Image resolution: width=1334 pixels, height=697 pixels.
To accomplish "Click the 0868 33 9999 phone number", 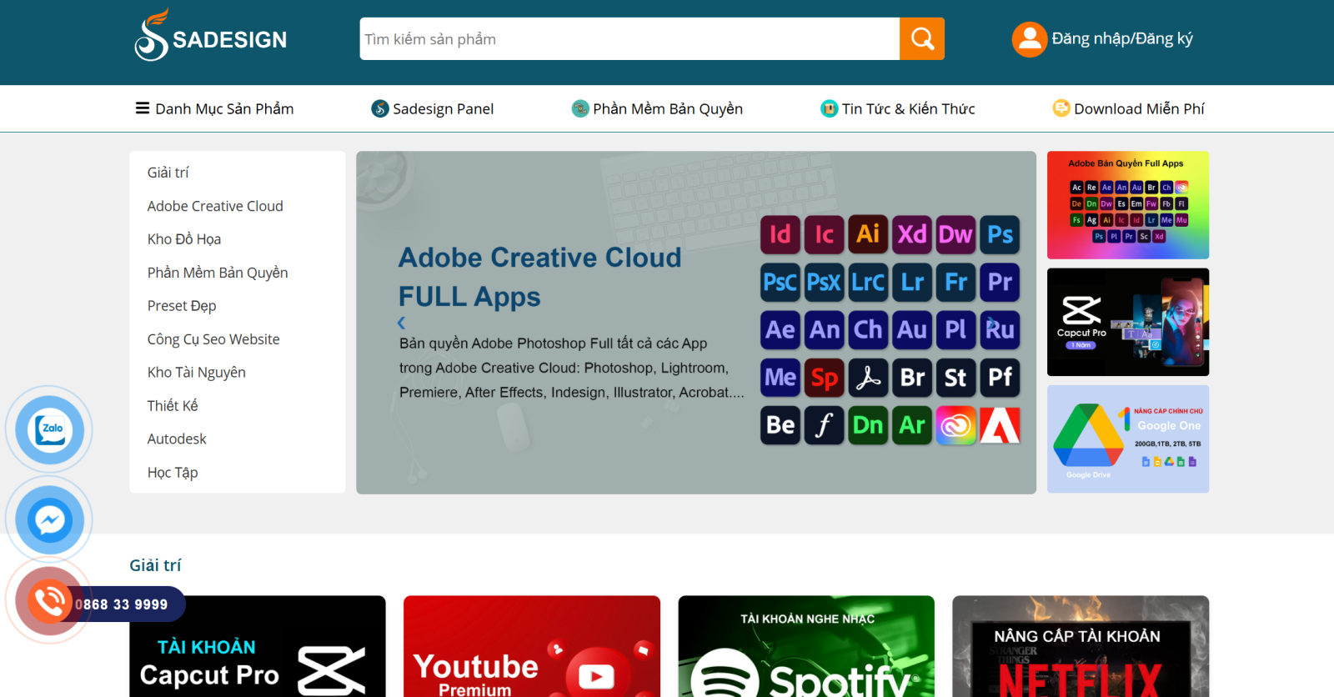I will point(122,604).
